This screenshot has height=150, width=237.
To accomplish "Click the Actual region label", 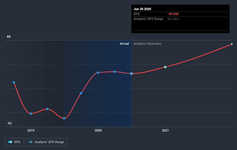I will [x=124, y=44].
